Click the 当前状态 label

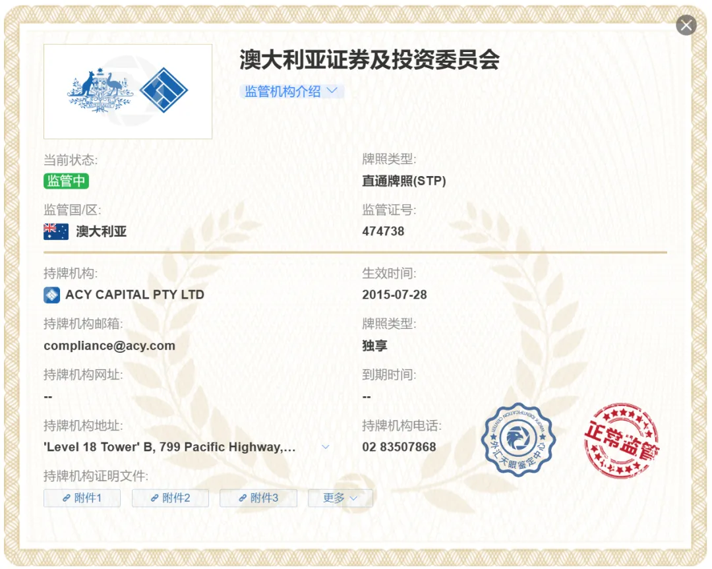[x=71, y=160]
